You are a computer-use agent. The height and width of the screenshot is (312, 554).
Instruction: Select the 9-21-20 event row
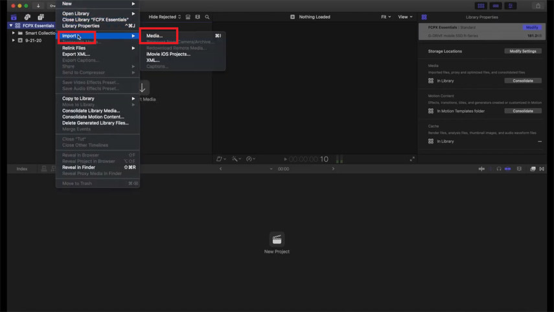(x=32, y=40)
